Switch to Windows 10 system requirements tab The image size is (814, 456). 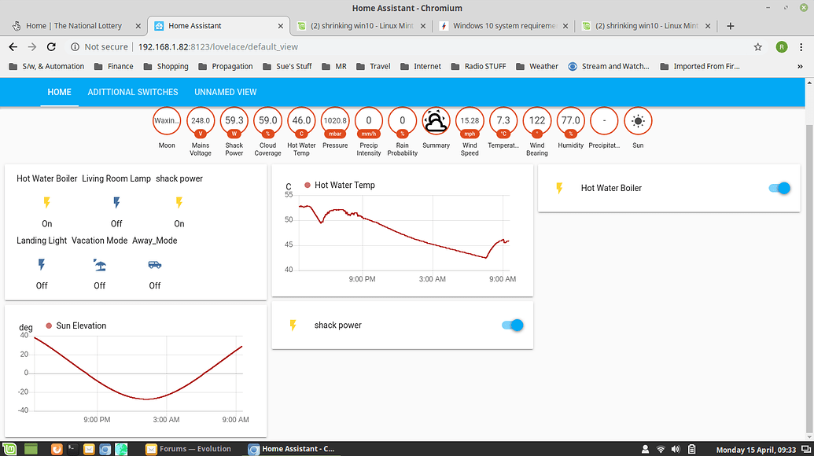point(503,26)
